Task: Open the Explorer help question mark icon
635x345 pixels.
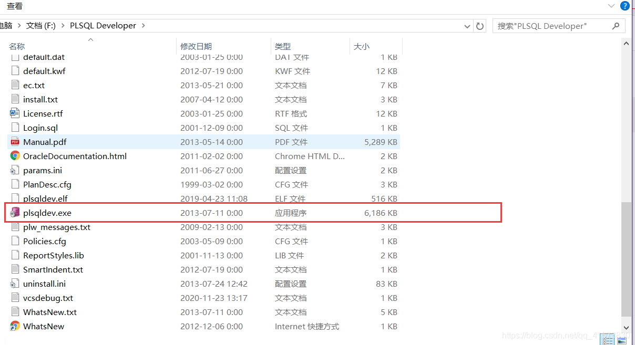Action: coord(625,6)
